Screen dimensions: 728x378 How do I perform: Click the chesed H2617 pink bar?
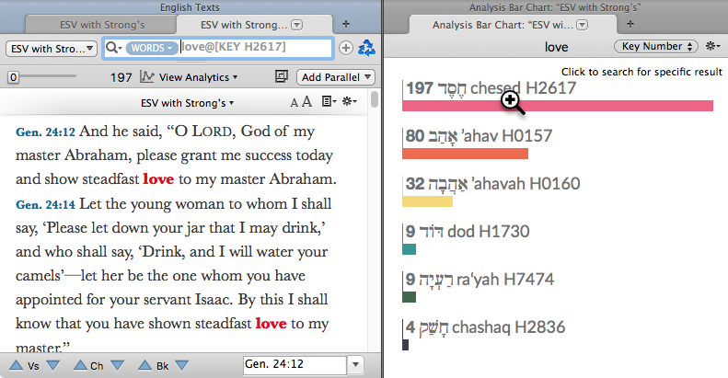[557, 105]
